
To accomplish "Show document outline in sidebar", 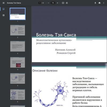I will click(x=3, y=15).
